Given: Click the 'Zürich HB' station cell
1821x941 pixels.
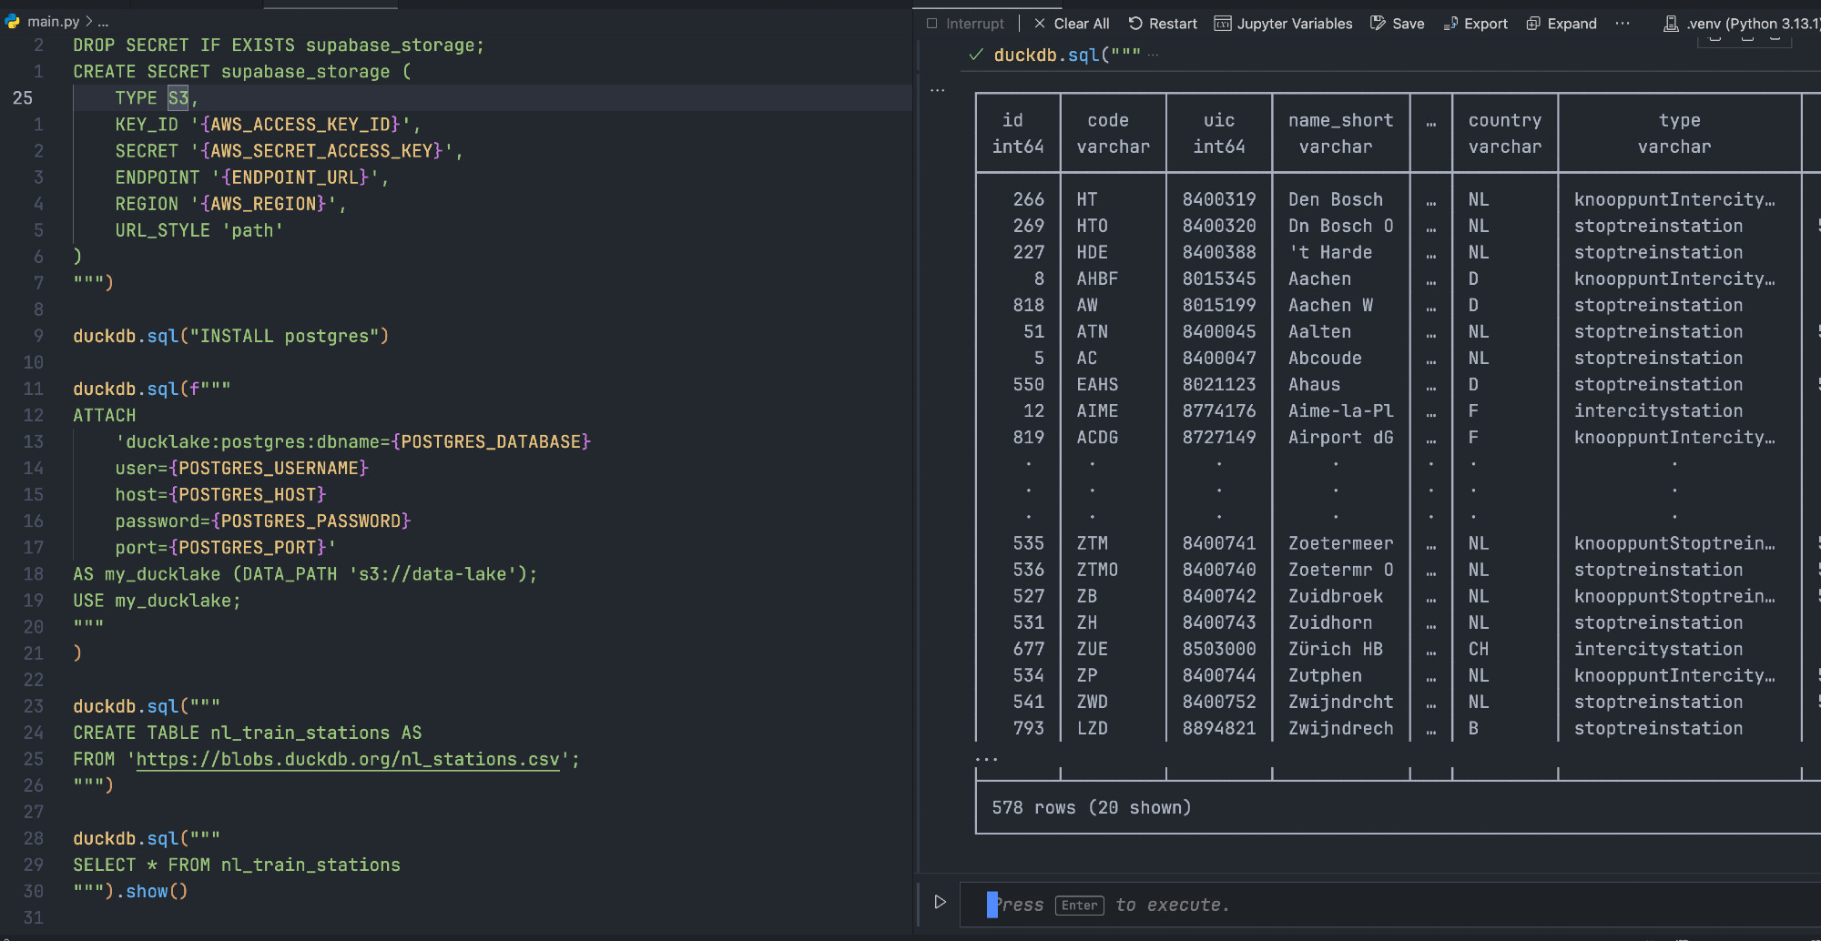Looking at the screenshot, I should (1336, 649).
